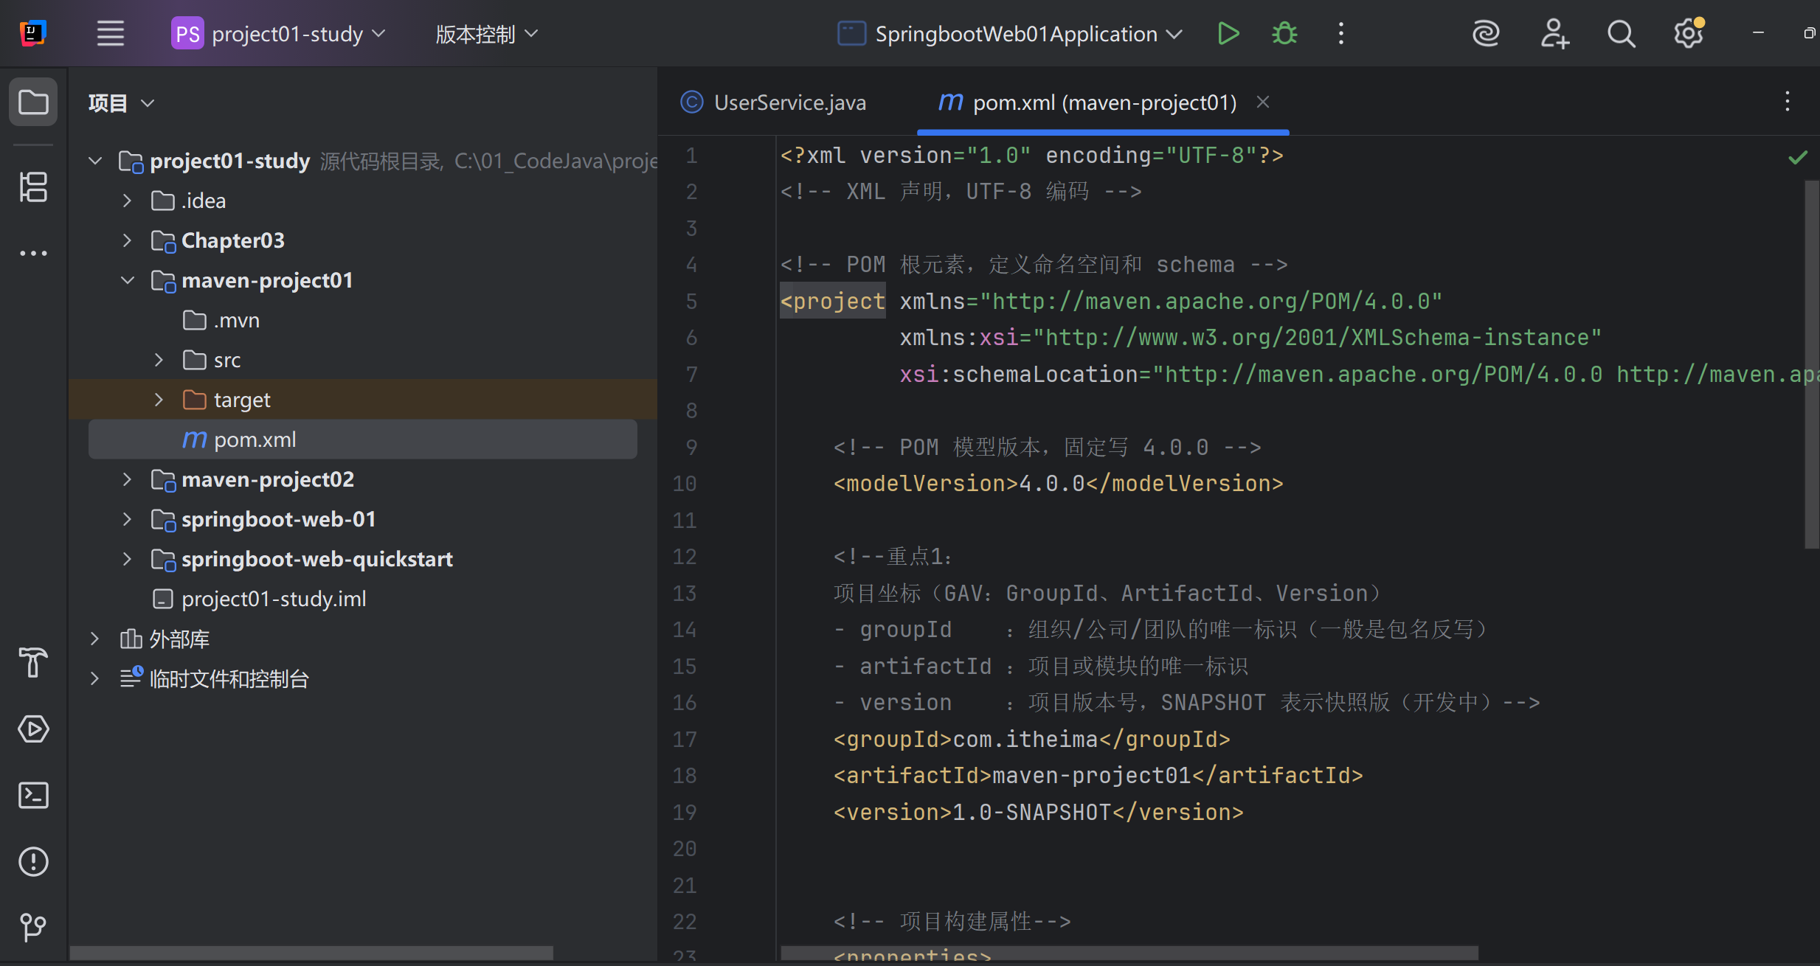This screenshot has width=1820, height=966.
Task: Open IDE settings gear icon
Action: pyautogui.click(x=1688, y=34)
